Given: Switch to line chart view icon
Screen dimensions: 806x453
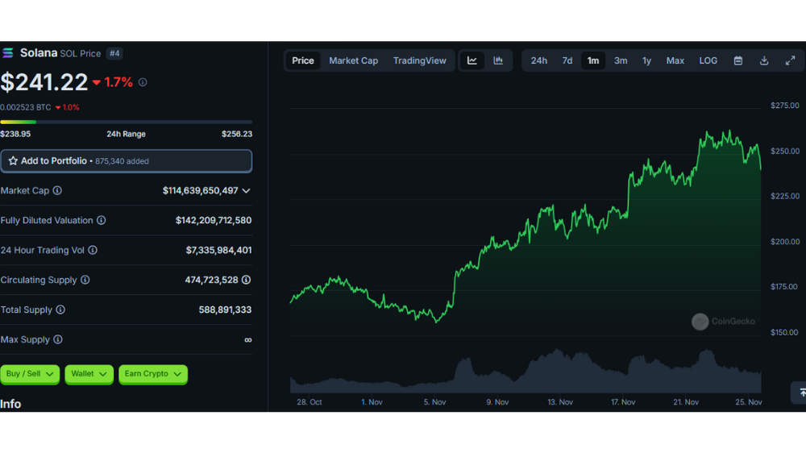Looking at the screenshot, I should click(472, 60).
